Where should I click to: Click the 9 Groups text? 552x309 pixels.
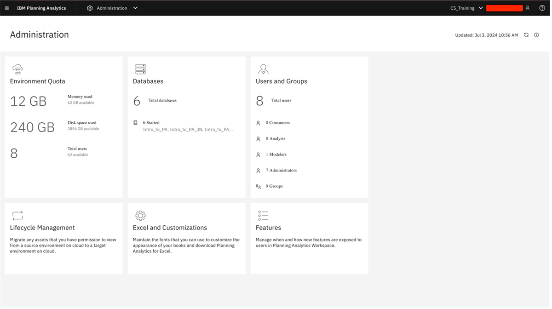point(274,186)
